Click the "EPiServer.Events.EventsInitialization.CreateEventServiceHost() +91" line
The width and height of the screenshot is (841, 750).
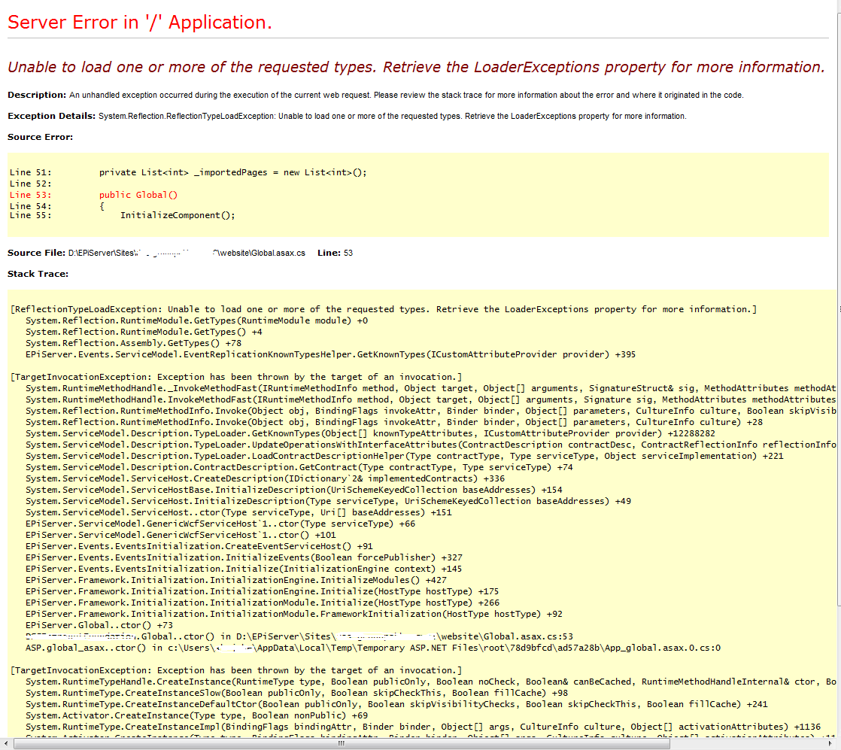[199, 546]
